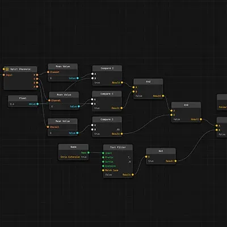This screenshot has height=227, width=227.
Task: Select the Not node title bar
Action: pos(161,151)
